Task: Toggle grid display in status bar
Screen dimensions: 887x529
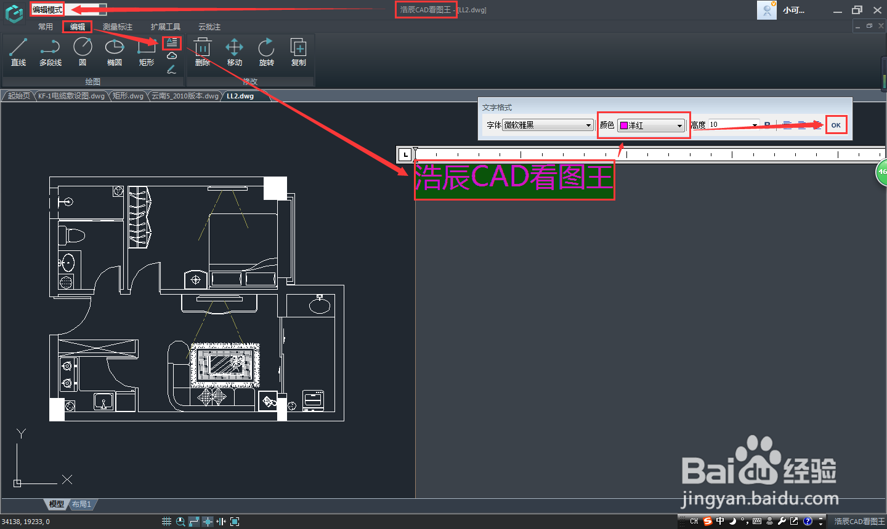Action: pos(166,522)
